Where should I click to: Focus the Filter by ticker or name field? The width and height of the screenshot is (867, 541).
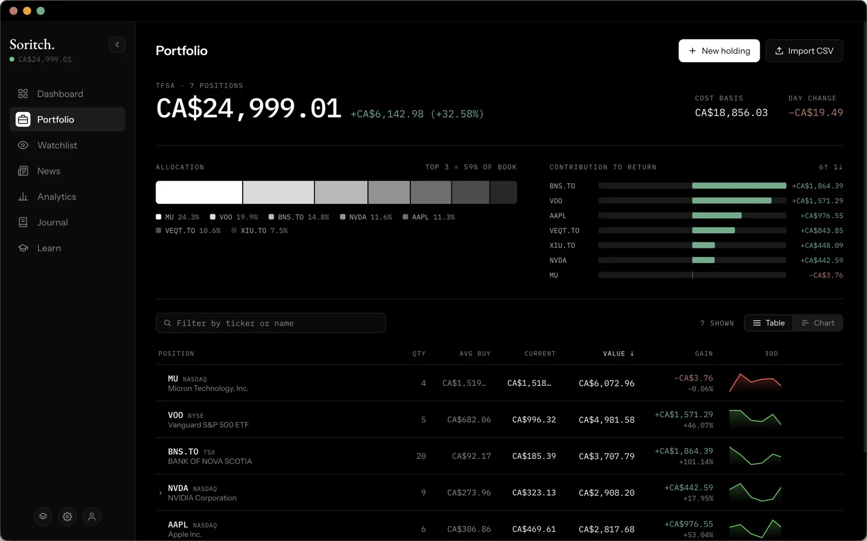[x=271, y=323]
